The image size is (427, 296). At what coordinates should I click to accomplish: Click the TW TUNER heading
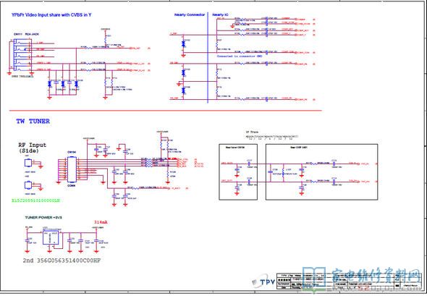[33, 121]
